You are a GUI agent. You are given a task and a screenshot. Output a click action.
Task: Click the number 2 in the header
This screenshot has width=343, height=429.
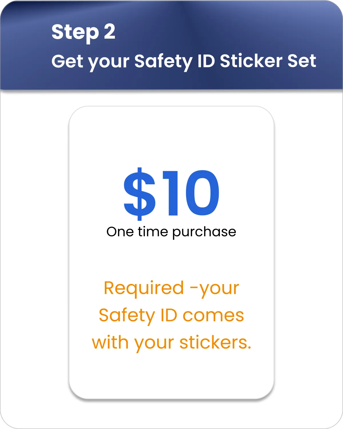(x=109, y=31)
